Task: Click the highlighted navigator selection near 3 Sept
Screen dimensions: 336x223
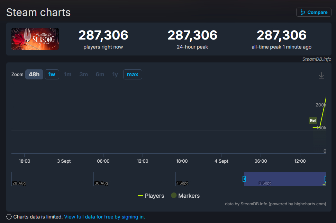Action: point(285,179)
